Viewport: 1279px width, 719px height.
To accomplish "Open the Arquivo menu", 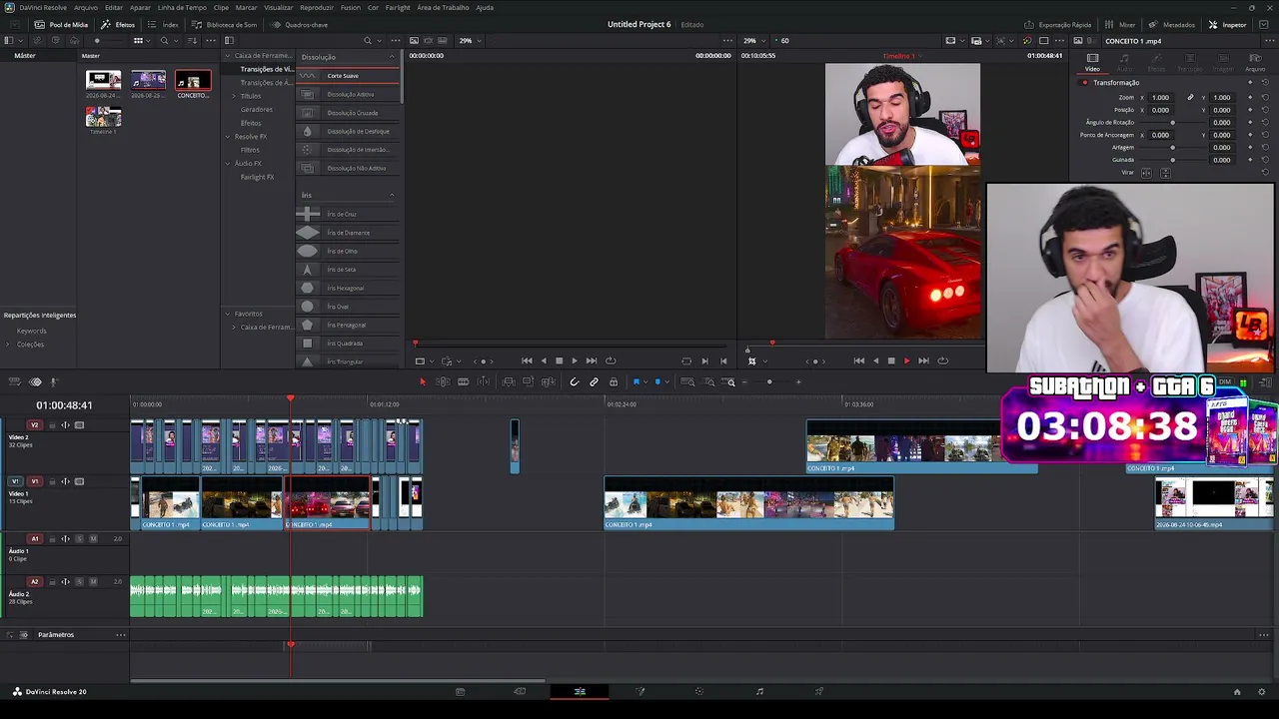I will tap(86, 7).
